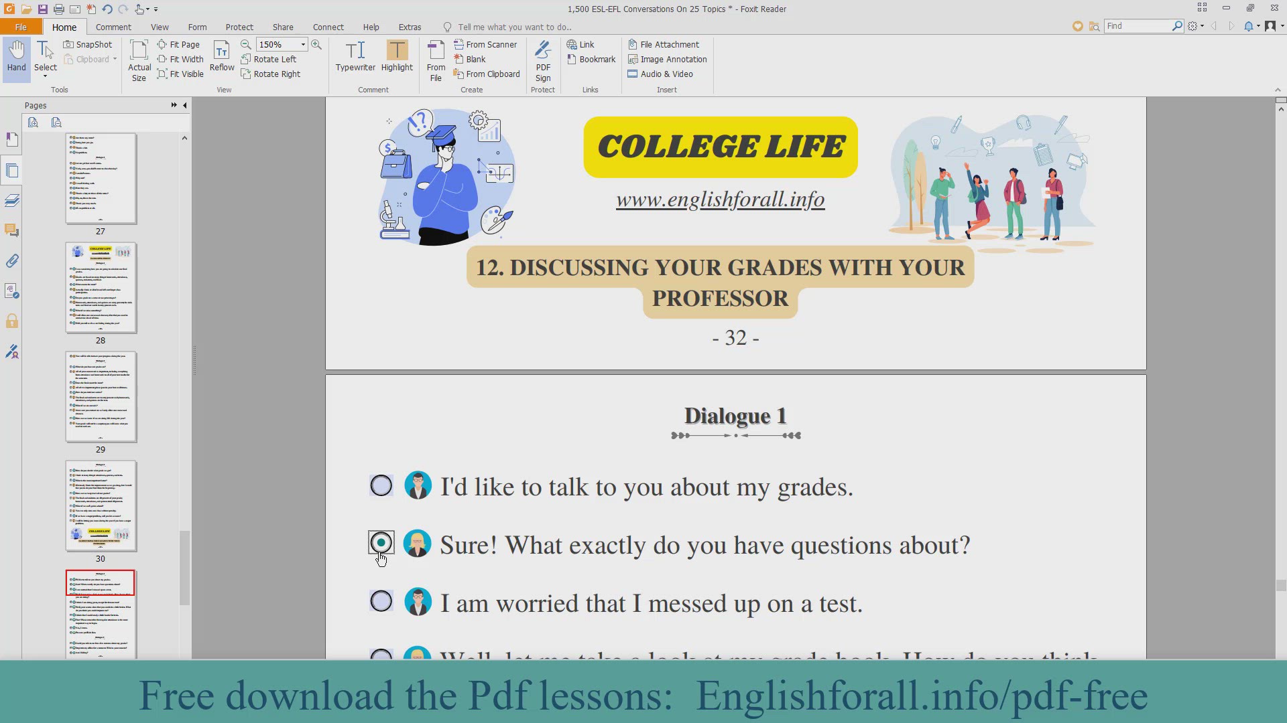Open attachments panel in sidebar

click(x=12, y=261)
